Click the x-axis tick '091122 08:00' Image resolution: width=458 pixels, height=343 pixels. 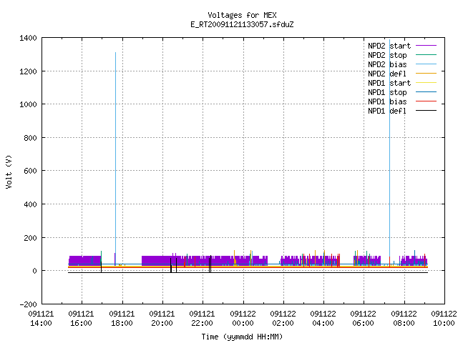pos(404,319)
